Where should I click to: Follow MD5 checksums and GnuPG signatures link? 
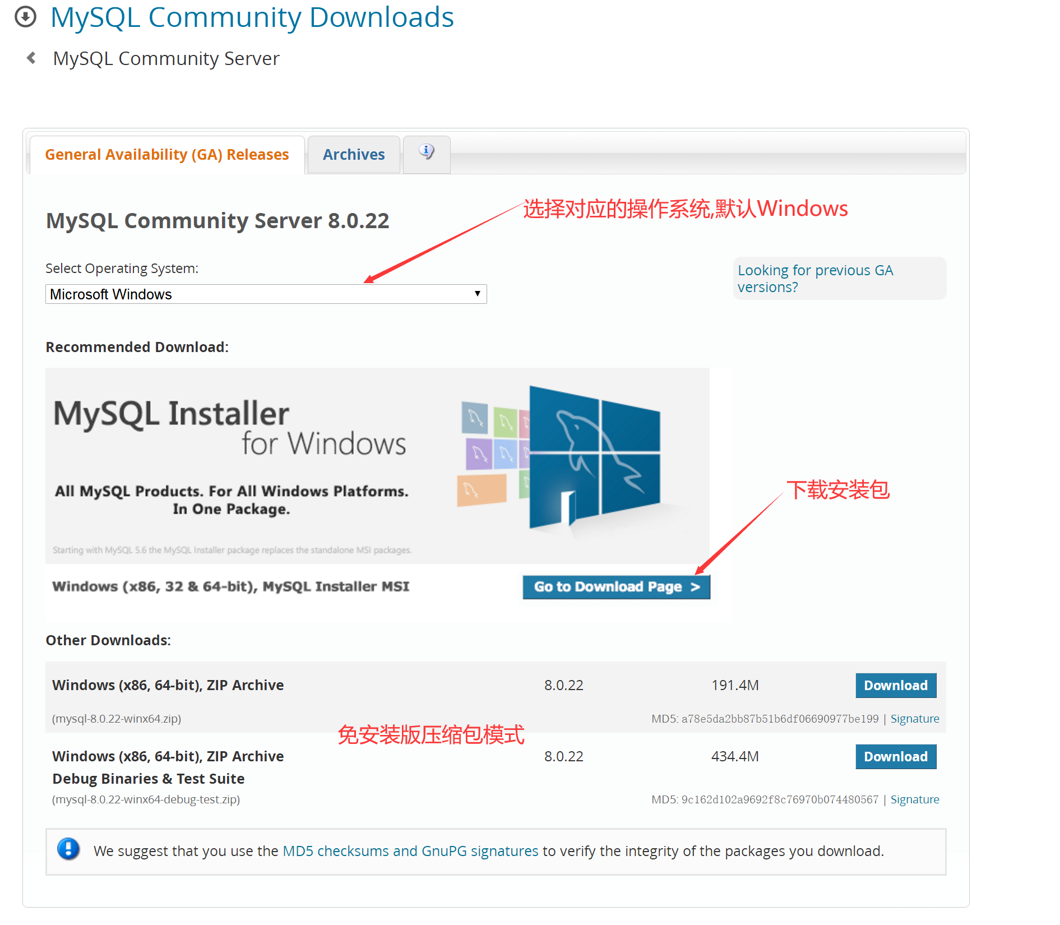click(x=410, y=851)
